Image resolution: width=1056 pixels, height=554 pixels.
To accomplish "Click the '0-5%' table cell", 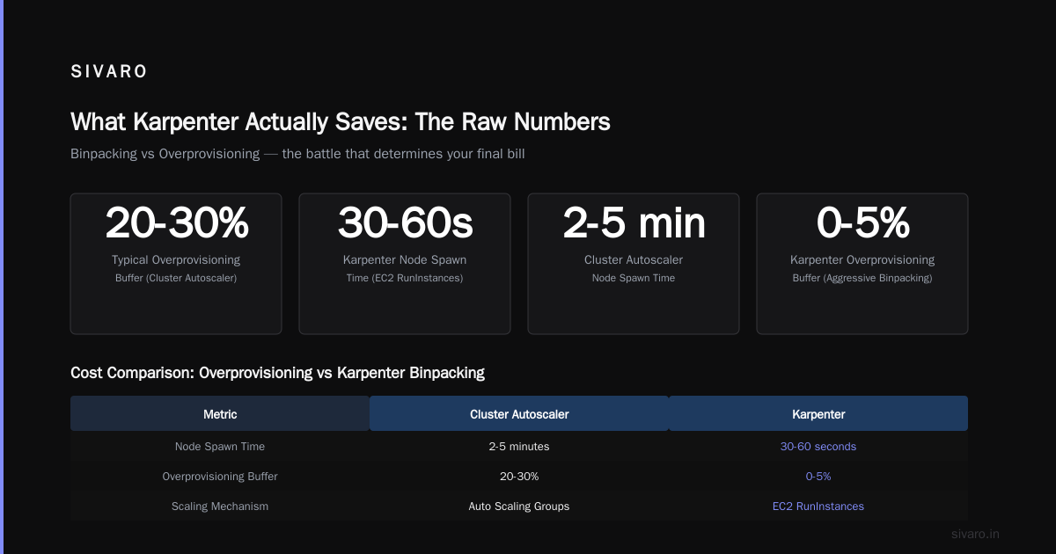I will [x=818, y=477].
